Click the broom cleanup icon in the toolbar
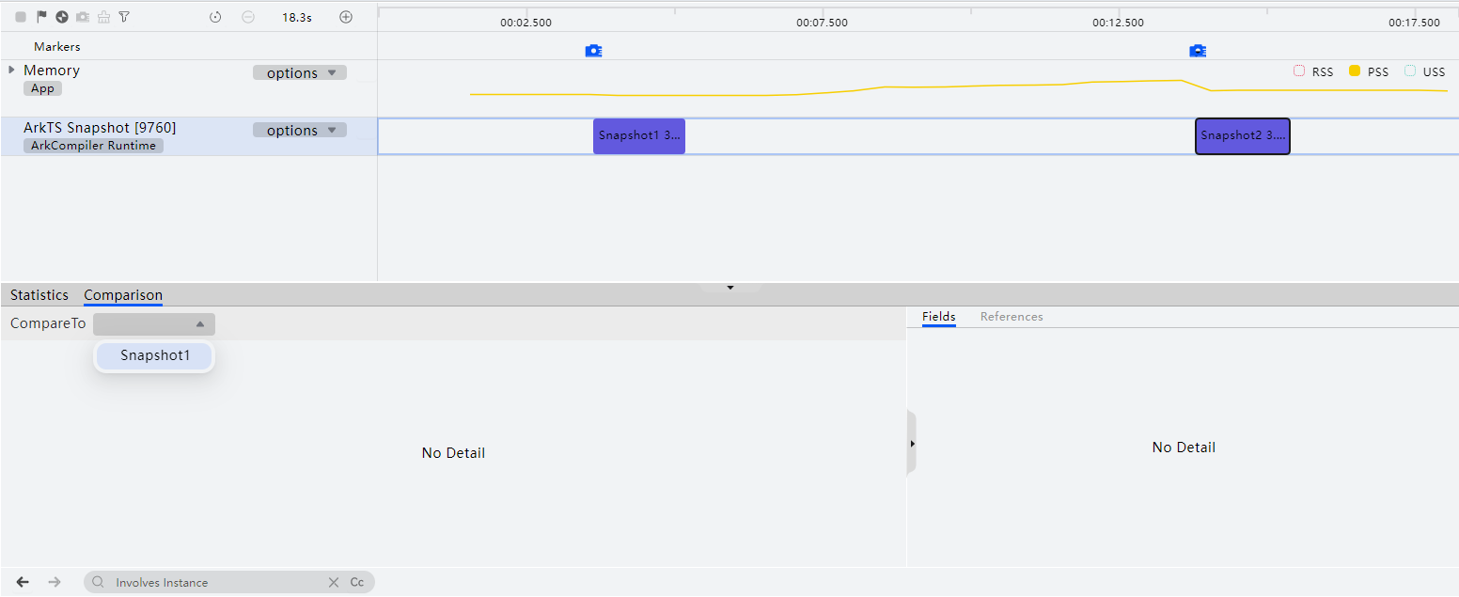This screenshot has height=597, width=1459. pos(103,17)
